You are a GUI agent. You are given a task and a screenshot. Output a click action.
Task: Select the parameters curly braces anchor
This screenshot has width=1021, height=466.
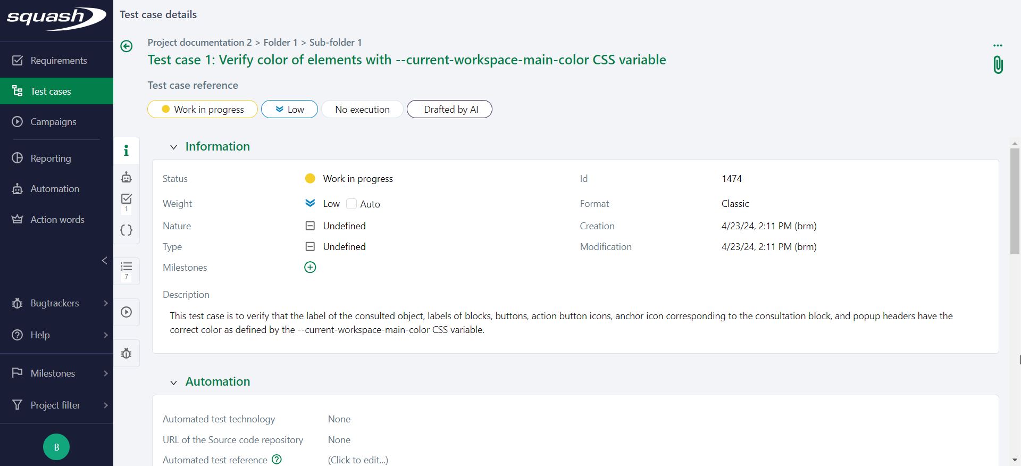click(x=127, y=230)
